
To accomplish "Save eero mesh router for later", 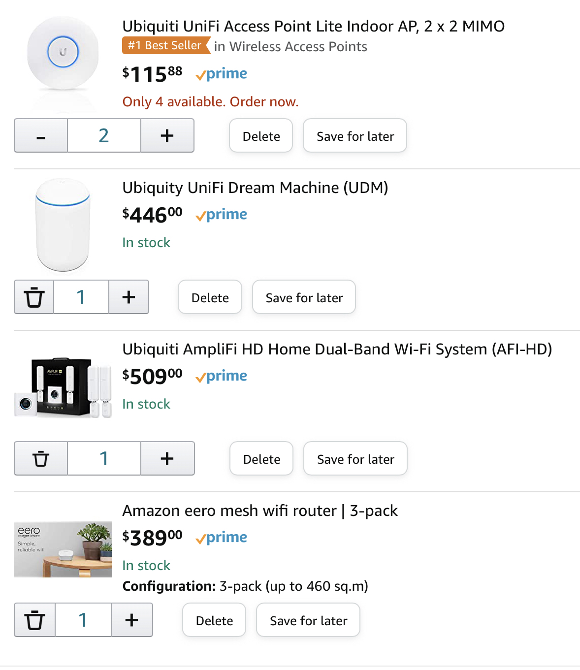I will (308, 620).
